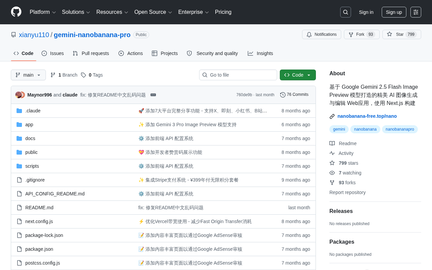Click the Sign up button
Screen dimensions: 432x270
coord(394,12)
